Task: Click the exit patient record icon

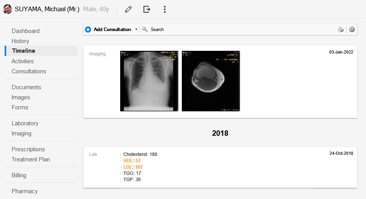Action: coord(147,9)
